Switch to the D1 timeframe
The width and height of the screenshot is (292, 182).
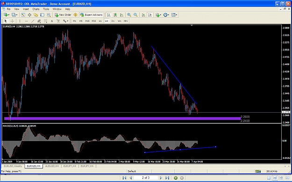click(x=113, y=21)
